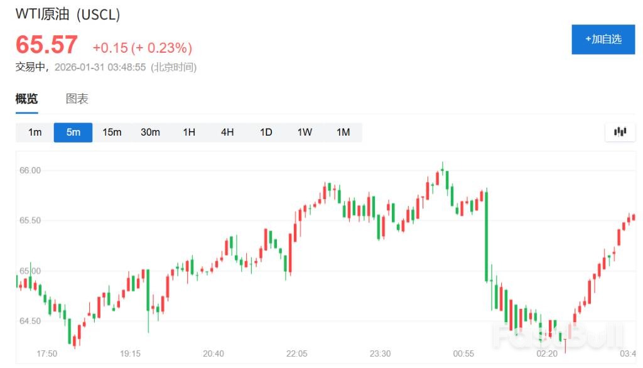Choose the 30m interval
643x368 pixels.
pyautogui.click(x=150, y=132)
